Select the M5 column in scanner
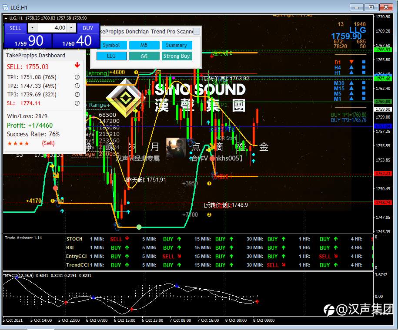This screenshot has width=398, height=330. pyautogui.click(x=144, y=45)
